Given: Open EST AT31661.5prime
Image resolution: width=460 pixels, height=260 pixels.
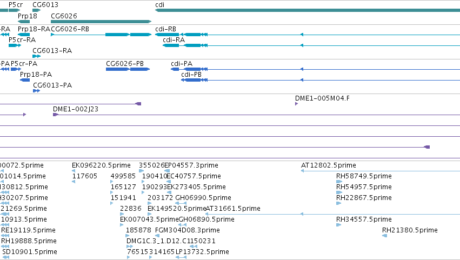Looking at the screenshot, I should click(233, 209).
